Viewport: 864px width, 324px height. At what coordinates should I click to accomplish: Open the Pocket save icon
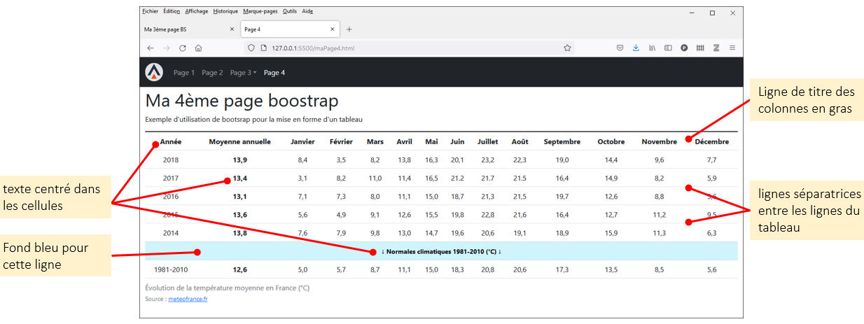point(620,48)
